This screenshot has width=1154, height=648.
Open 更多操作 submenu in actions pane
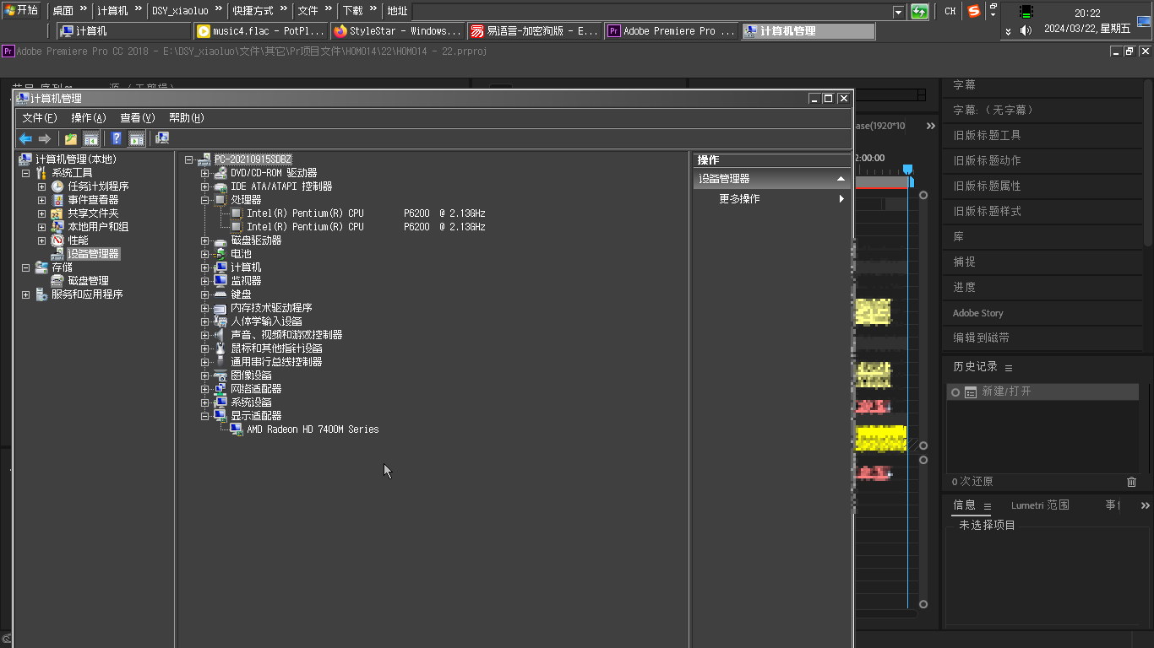click(772, 199)
